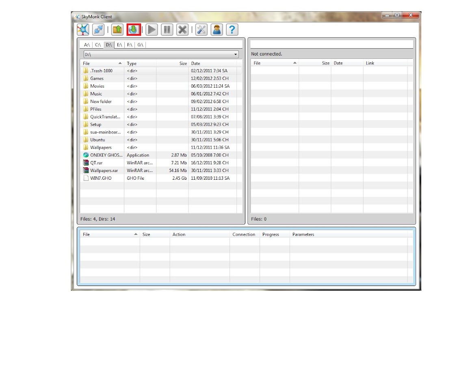Click the SkyMonk logo icon in toolbar
The height and width of the screenshot is (374, 468).
83,30
